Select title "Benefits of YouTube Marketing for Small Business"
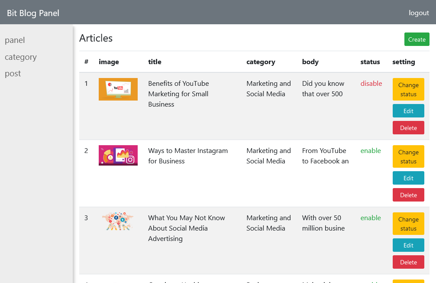Viewport: 436px width, 283px height. click(x=178, y=94)
